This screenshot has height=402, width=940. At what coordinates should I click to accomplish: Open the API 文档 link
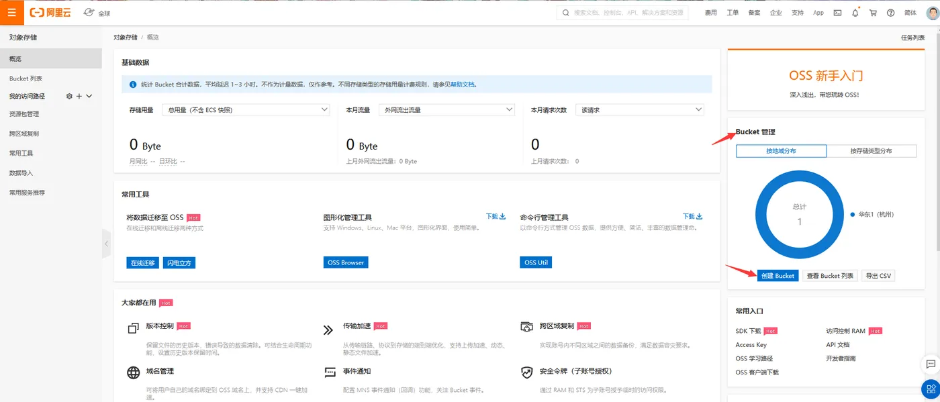(838, 345)
